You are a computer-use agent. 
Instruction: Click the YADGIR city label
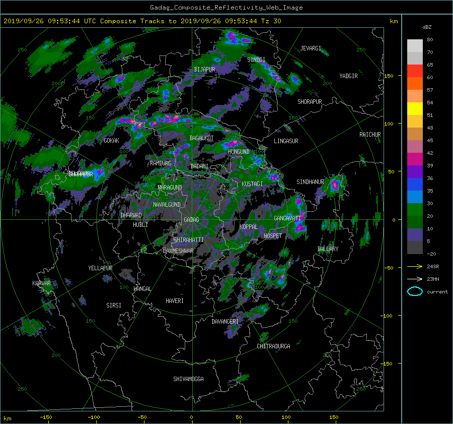pyautogui.click(x=348, y=76)
